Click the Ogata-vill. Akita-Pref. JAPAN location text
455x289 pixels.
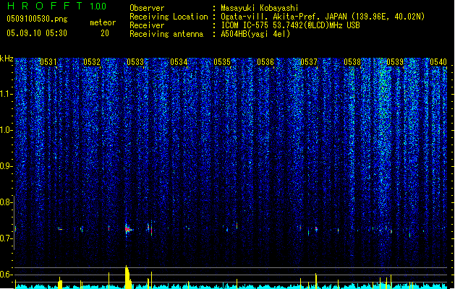pos(323,17)
